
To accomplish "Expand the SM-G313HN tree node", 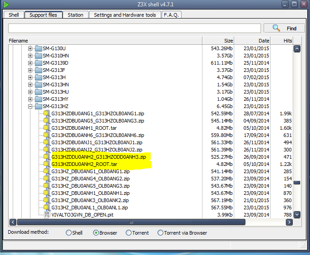I will click(x=30, y=85).
